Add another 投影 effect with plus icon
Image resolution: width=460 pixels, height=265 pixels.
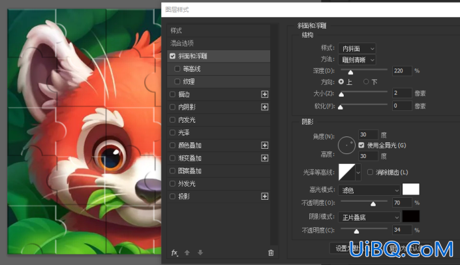tap(265, 196)
